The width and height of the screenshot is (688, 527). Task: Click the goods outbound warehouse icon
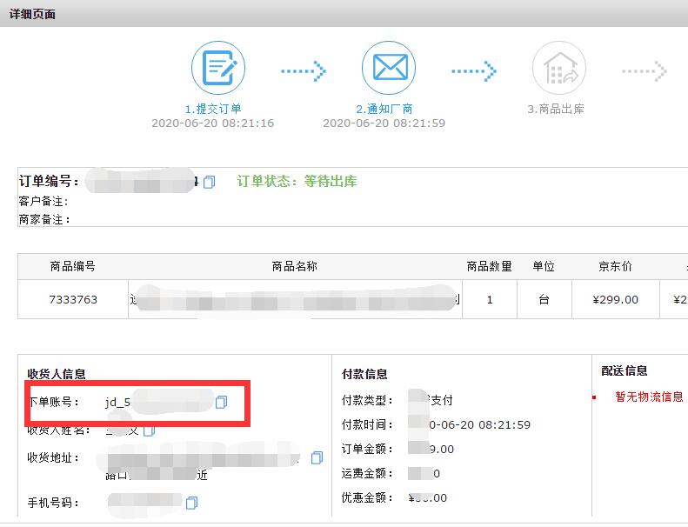click(559, 68)
